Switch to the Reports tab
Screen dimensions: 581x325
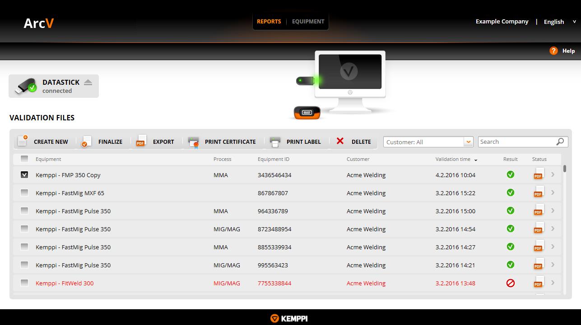point(269,21)
